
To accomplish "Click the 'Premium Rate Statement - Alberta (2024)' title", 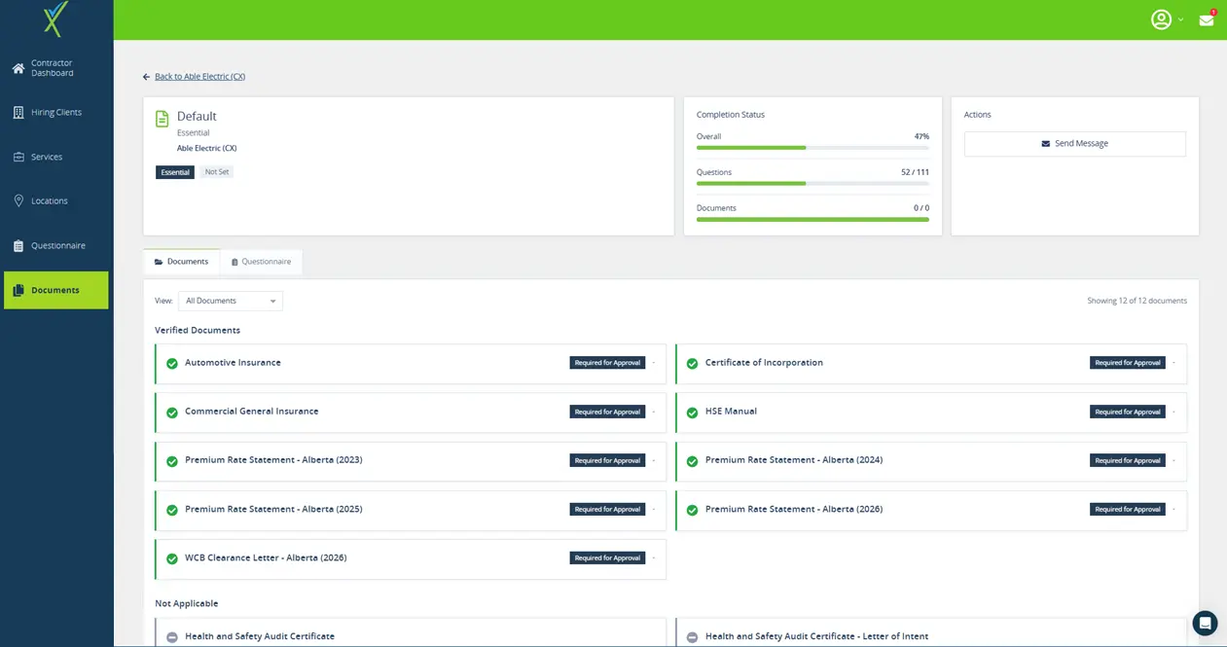I will click(794, 460).
